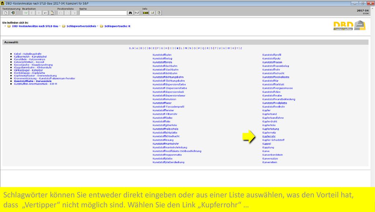Click the Suche text input field
Screen dimensions: 375x212
[x=103, y=13]
